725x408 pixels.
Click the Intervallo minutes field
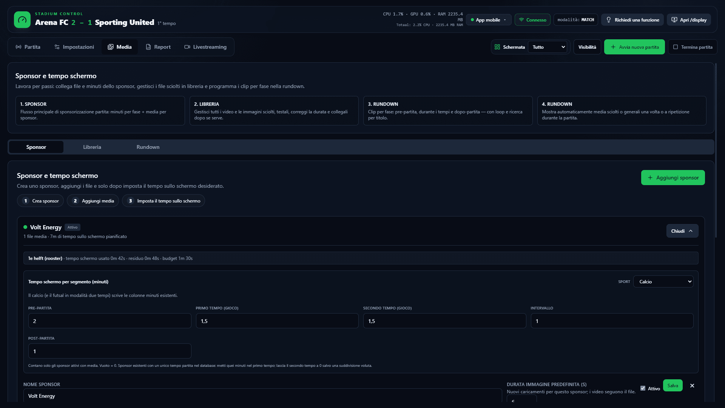tap(612, 321)
